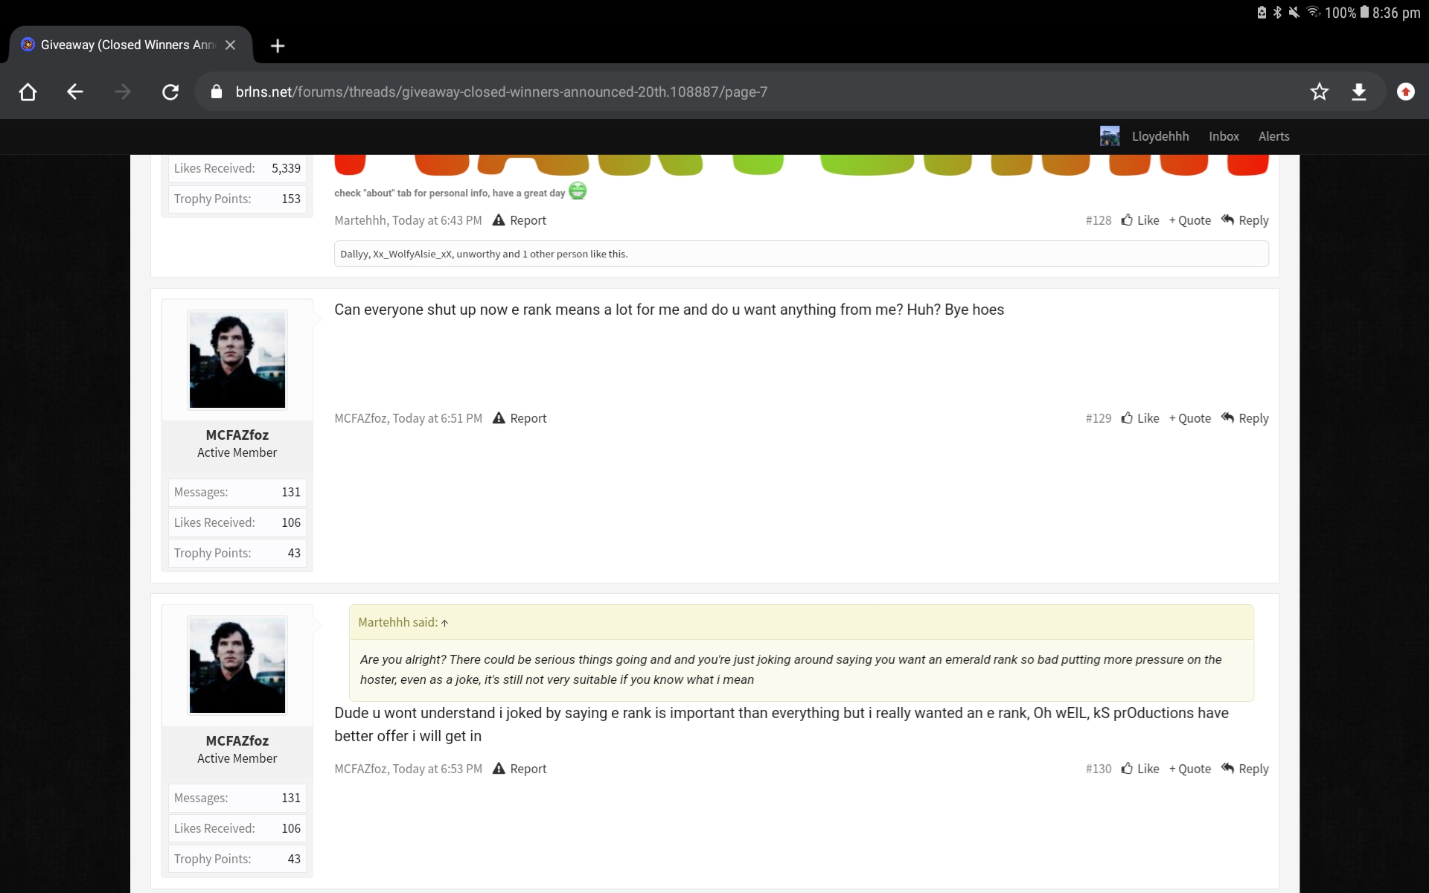
Task: Open permalink #129
Action: (x=1098, y=418)
